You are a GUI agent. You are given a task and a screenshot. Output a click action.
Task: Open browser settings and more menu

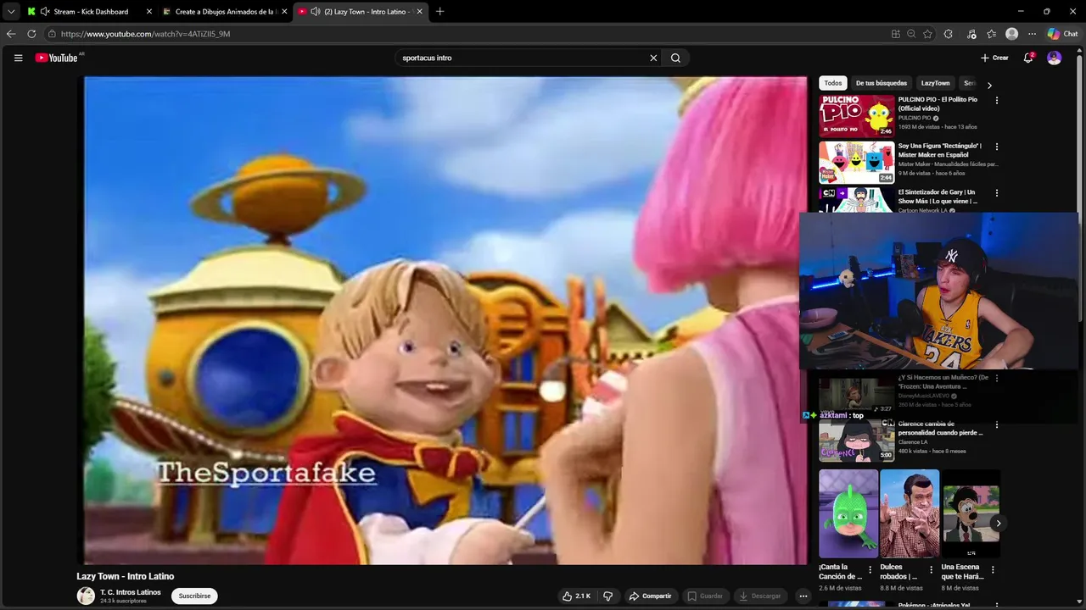[x=1032, y=34]
